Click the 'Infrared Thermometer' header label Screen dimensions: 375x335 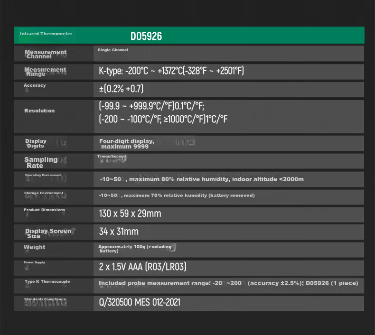pos(46,34)
